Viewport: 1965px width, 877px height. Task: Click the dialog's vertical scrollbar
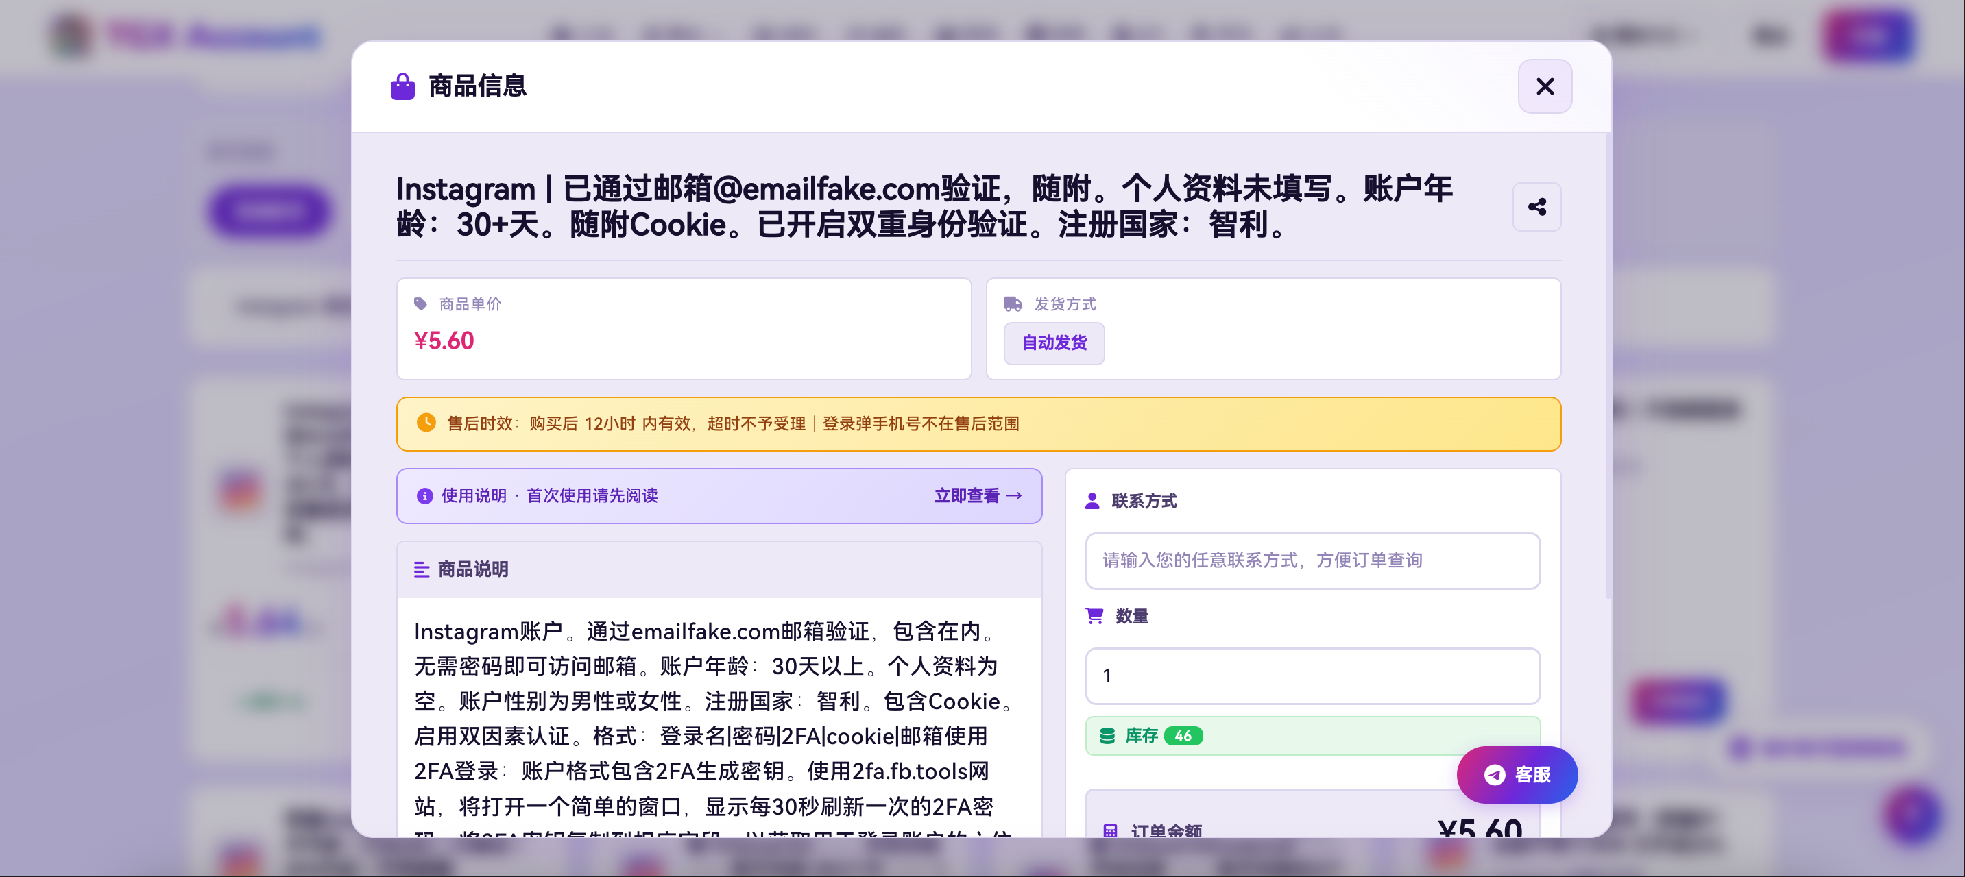point(1607,366)
